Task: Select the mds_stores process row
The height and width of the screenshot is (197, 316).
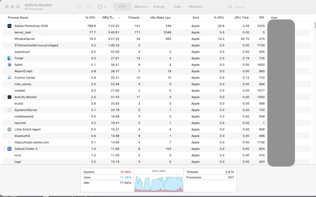Action: pyautogui.click(x=157, y=84)
